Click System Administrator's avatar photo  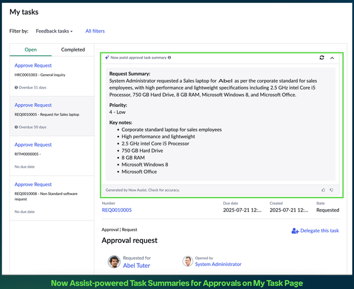click(187, 261)
